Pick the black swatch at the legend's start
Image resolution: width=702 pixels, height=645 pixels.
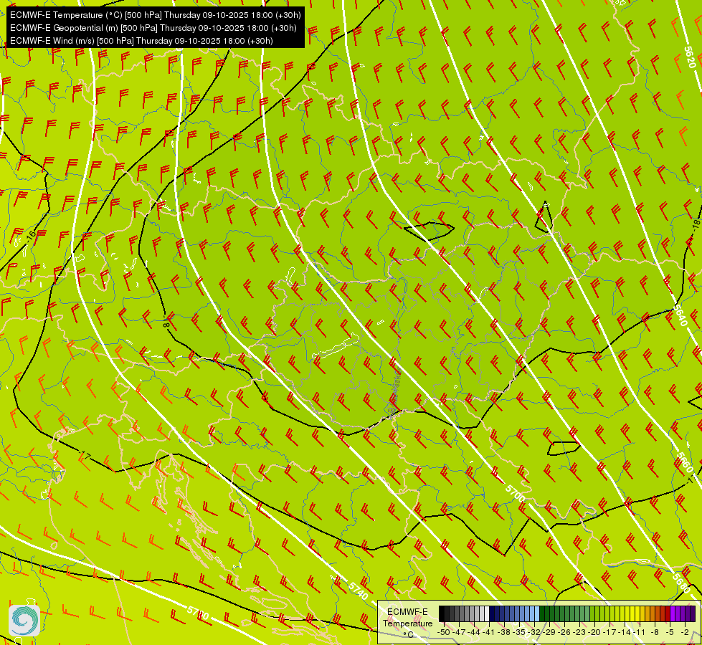click(442, 613)
